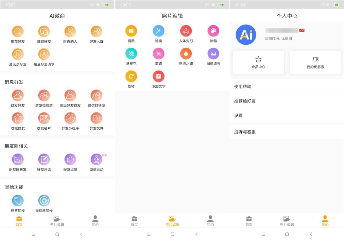Open 推荐好友 recommend friends icon
This screenshot has height=241, width=344.
18,31
